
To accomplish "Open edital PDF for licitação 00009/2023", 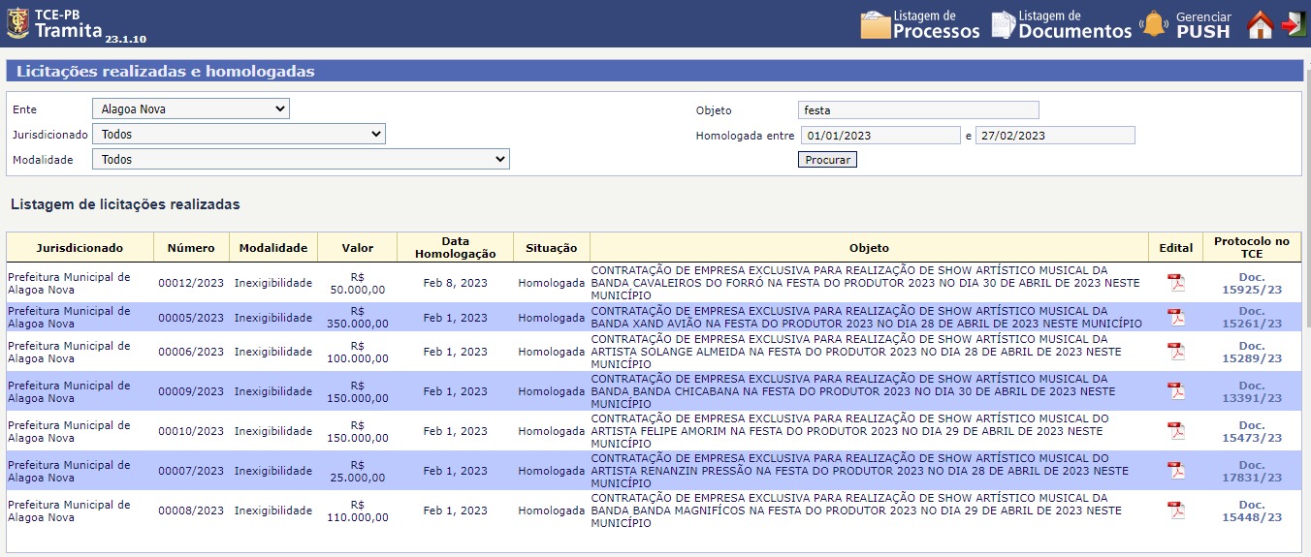I will (1175, 390).
